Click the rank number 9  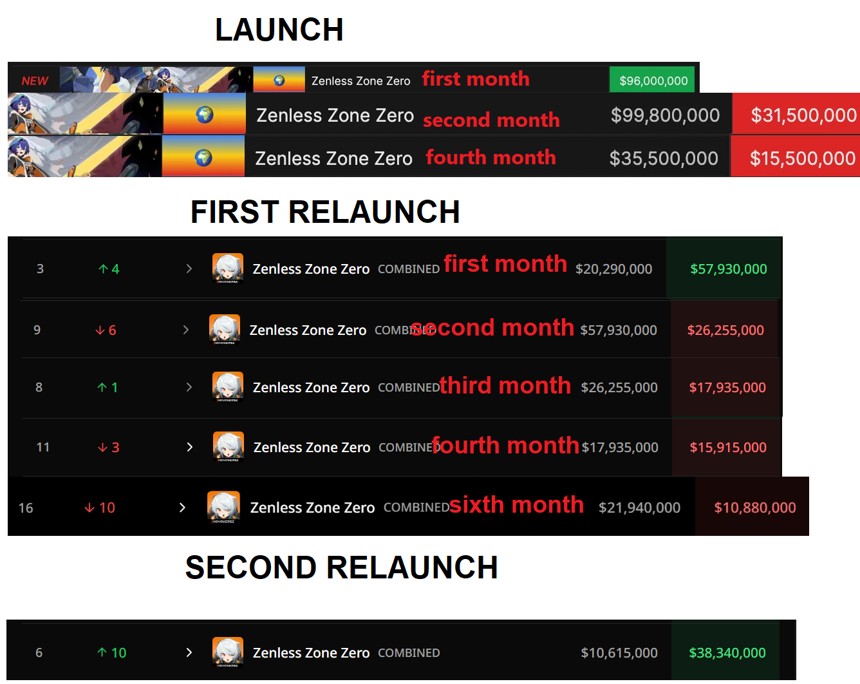(37, 330)
